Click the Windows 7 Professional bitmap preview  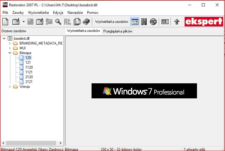pyautogui.click(x=144, y=91)
